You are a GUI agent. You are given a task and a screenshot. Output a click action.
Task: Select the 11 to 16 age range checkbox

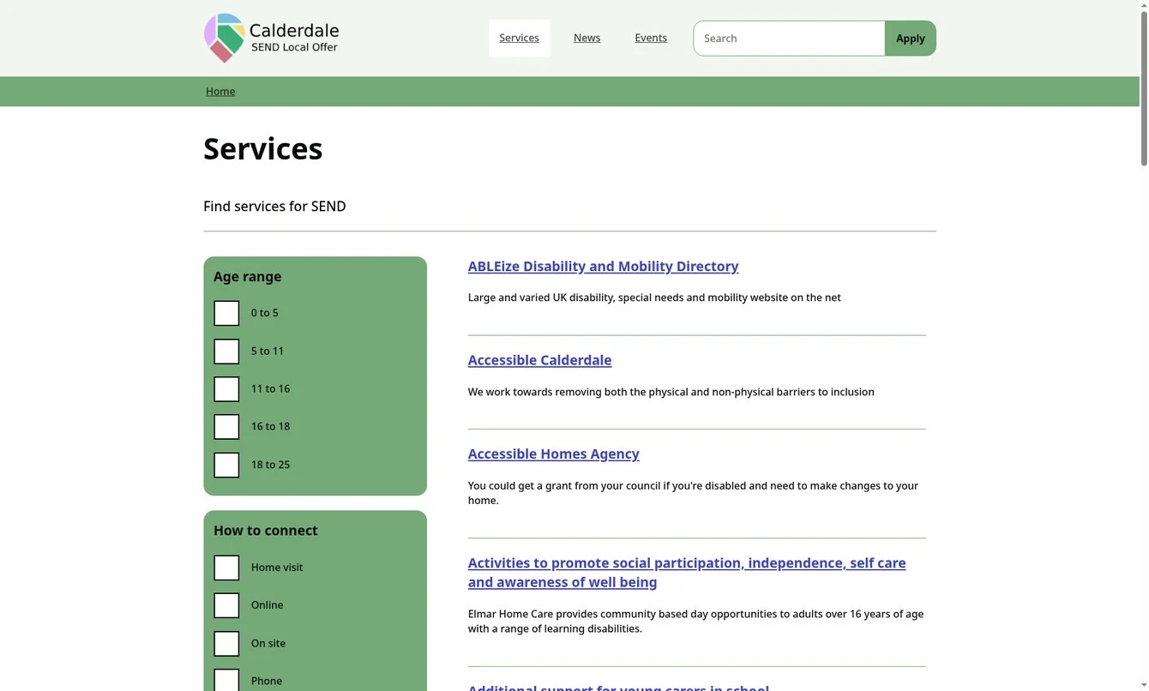(226, 389)
